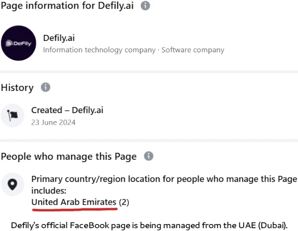Open the Defily.ai page name link
Image resolution: width=298 pixels, height=231 pixels.
(x=59, y=38)
